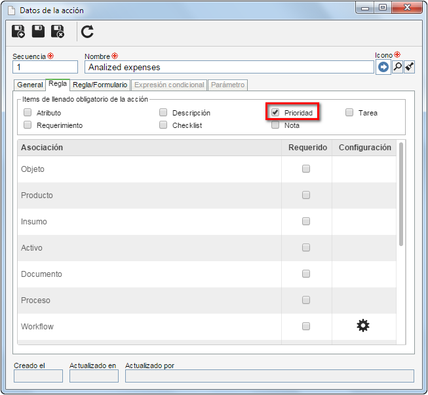This screenshot has height=395, width=428.
Task: Check the Checklist option
Action: tap(163, 125)
